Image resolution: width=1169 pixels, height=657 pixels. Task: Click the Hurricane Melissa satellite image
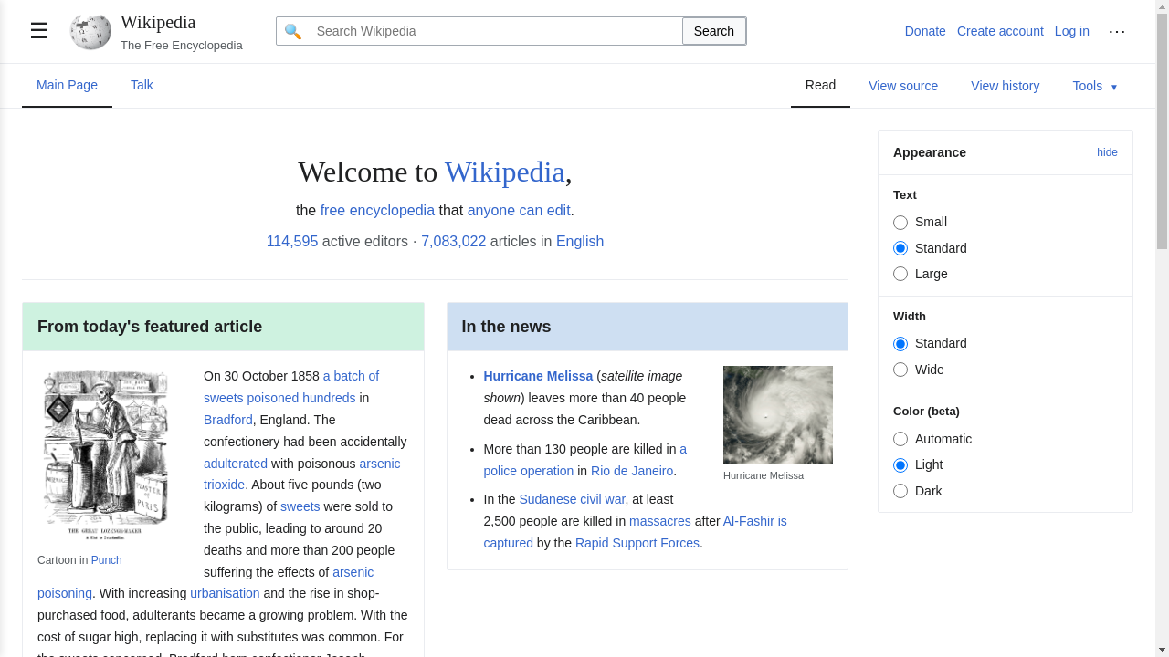pos(777,414)
